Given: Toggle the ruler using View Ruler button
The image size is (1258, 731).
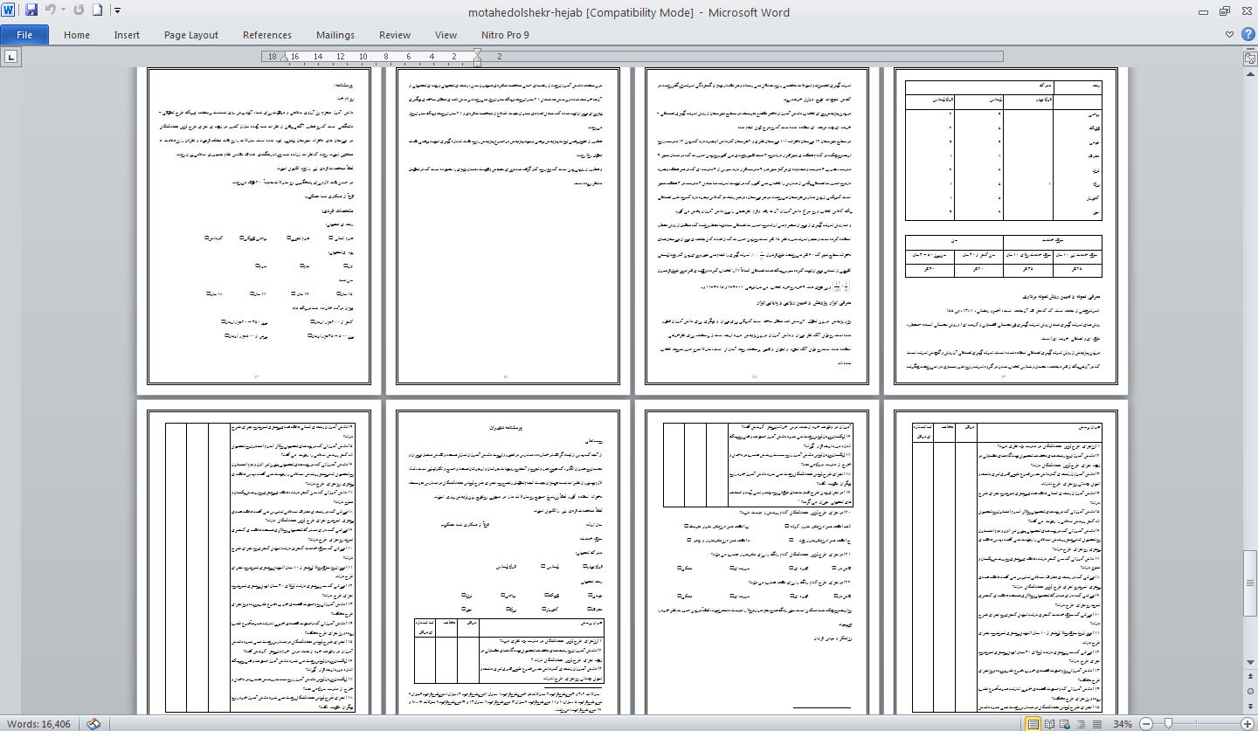Looking at the screenshot, I should [x=1250, y=58].
